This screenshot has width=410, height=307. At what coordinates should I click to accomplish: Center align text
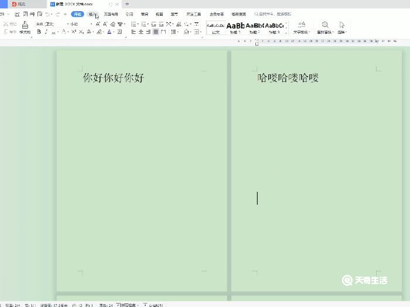pyautogui.click(x=141, y=32)
